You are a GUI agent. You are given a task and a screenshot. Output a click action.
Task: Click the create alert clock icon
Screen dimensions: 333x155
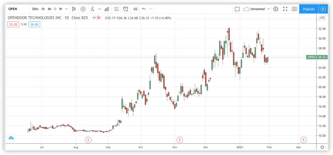pos(126,9)
